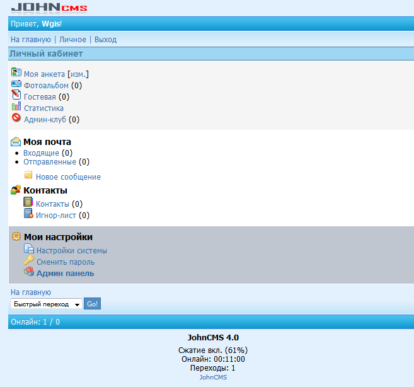Open Сменить пароль link

click(66, 262)
